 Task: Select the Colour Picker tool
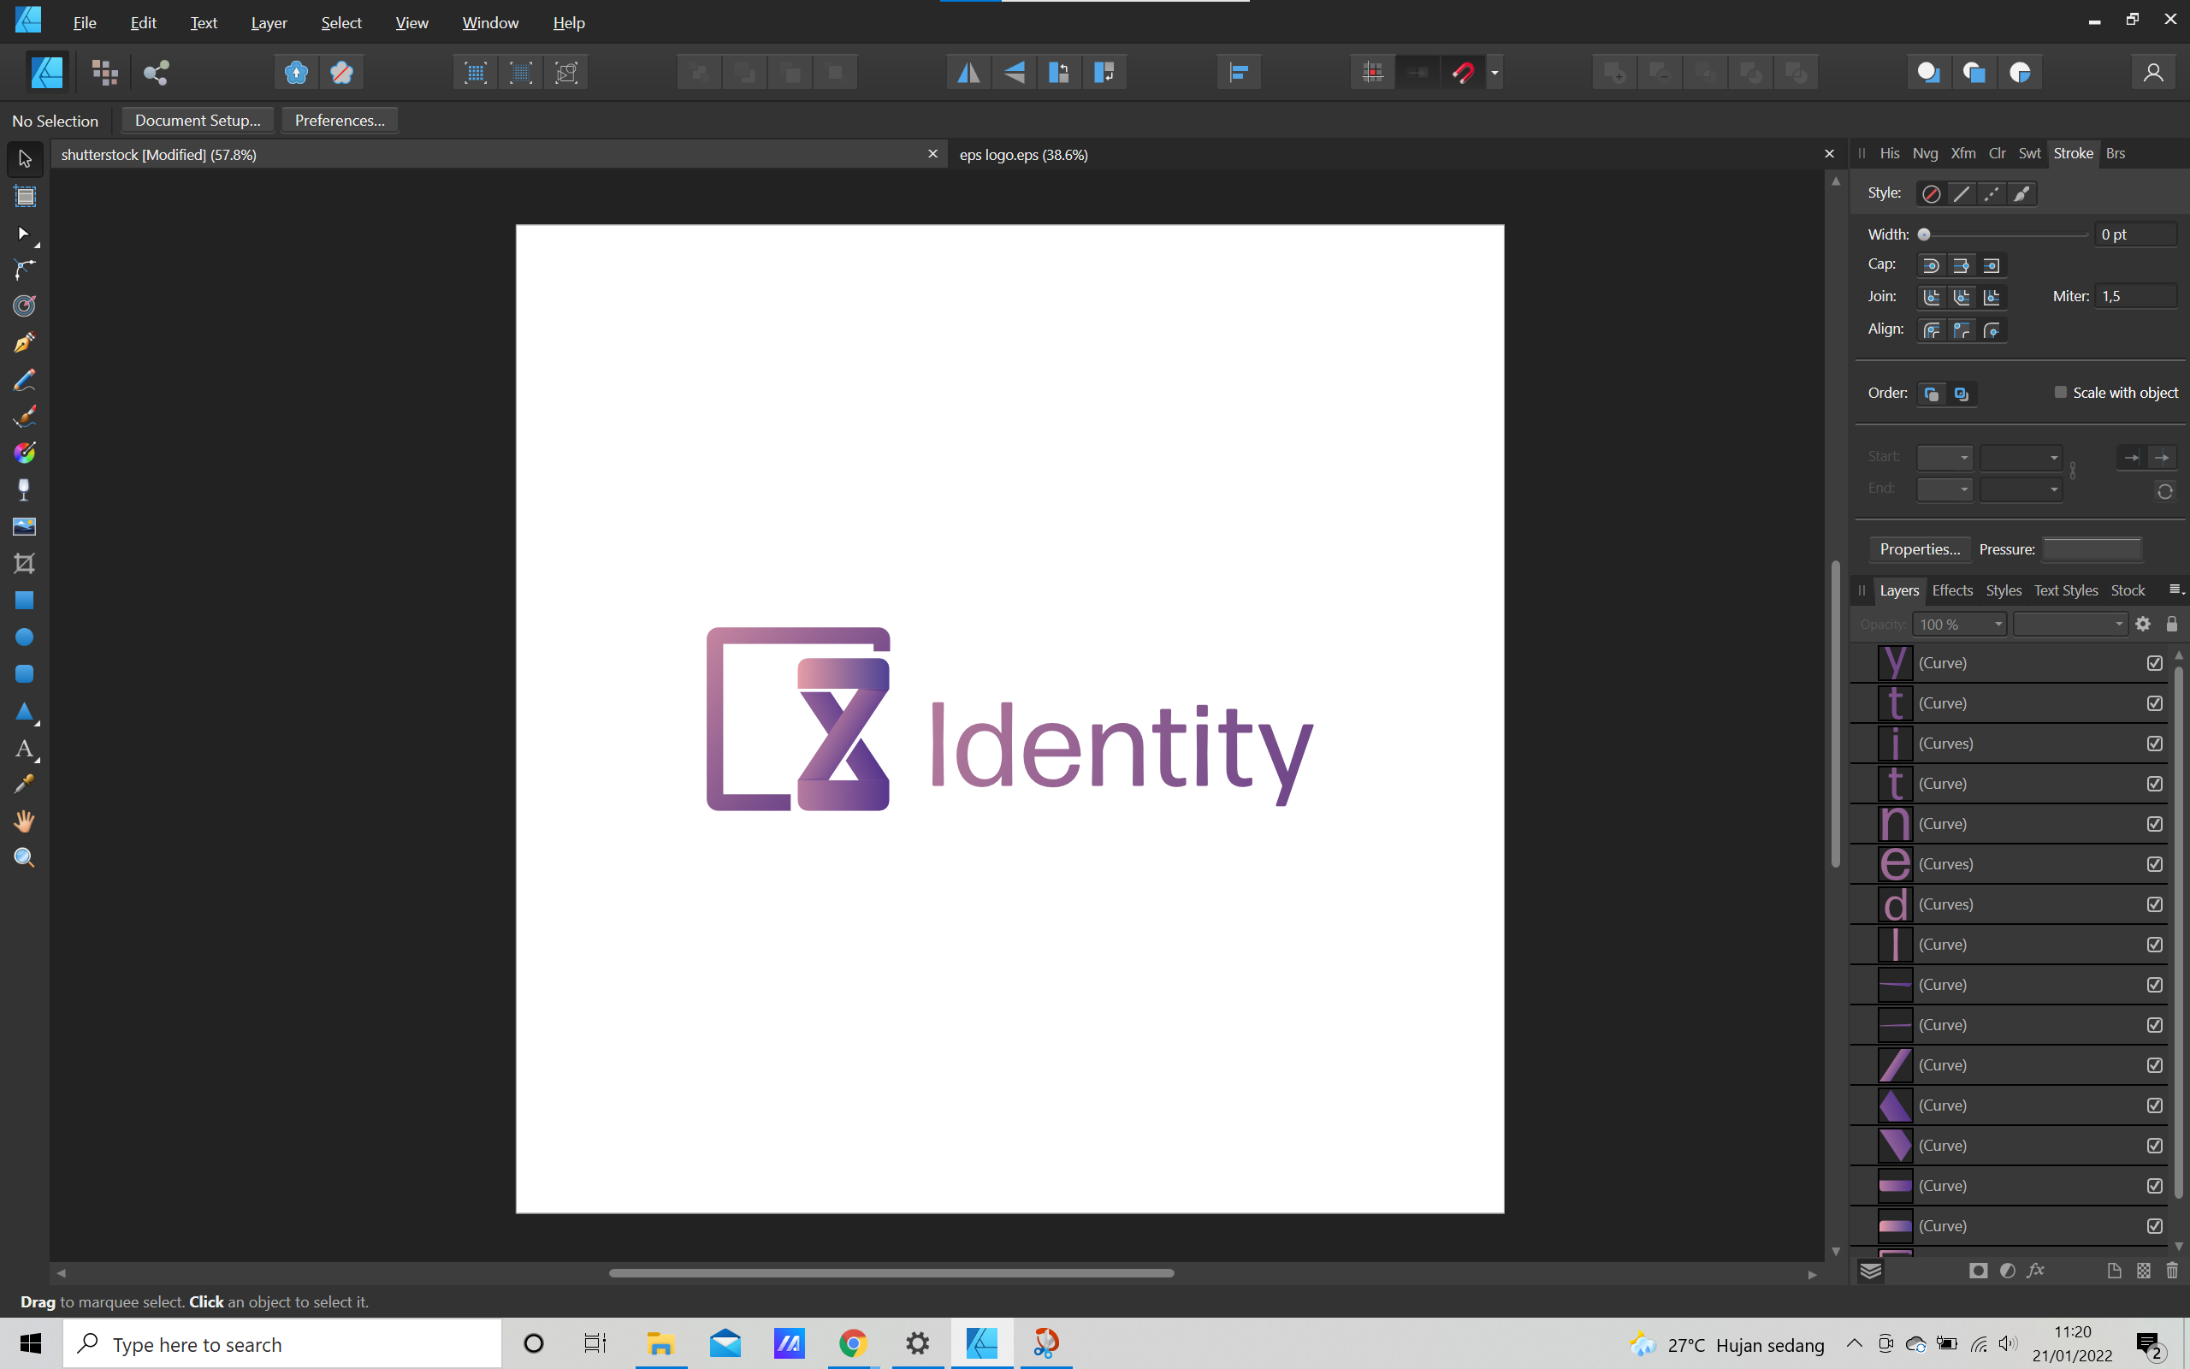(x=25, y=784)
